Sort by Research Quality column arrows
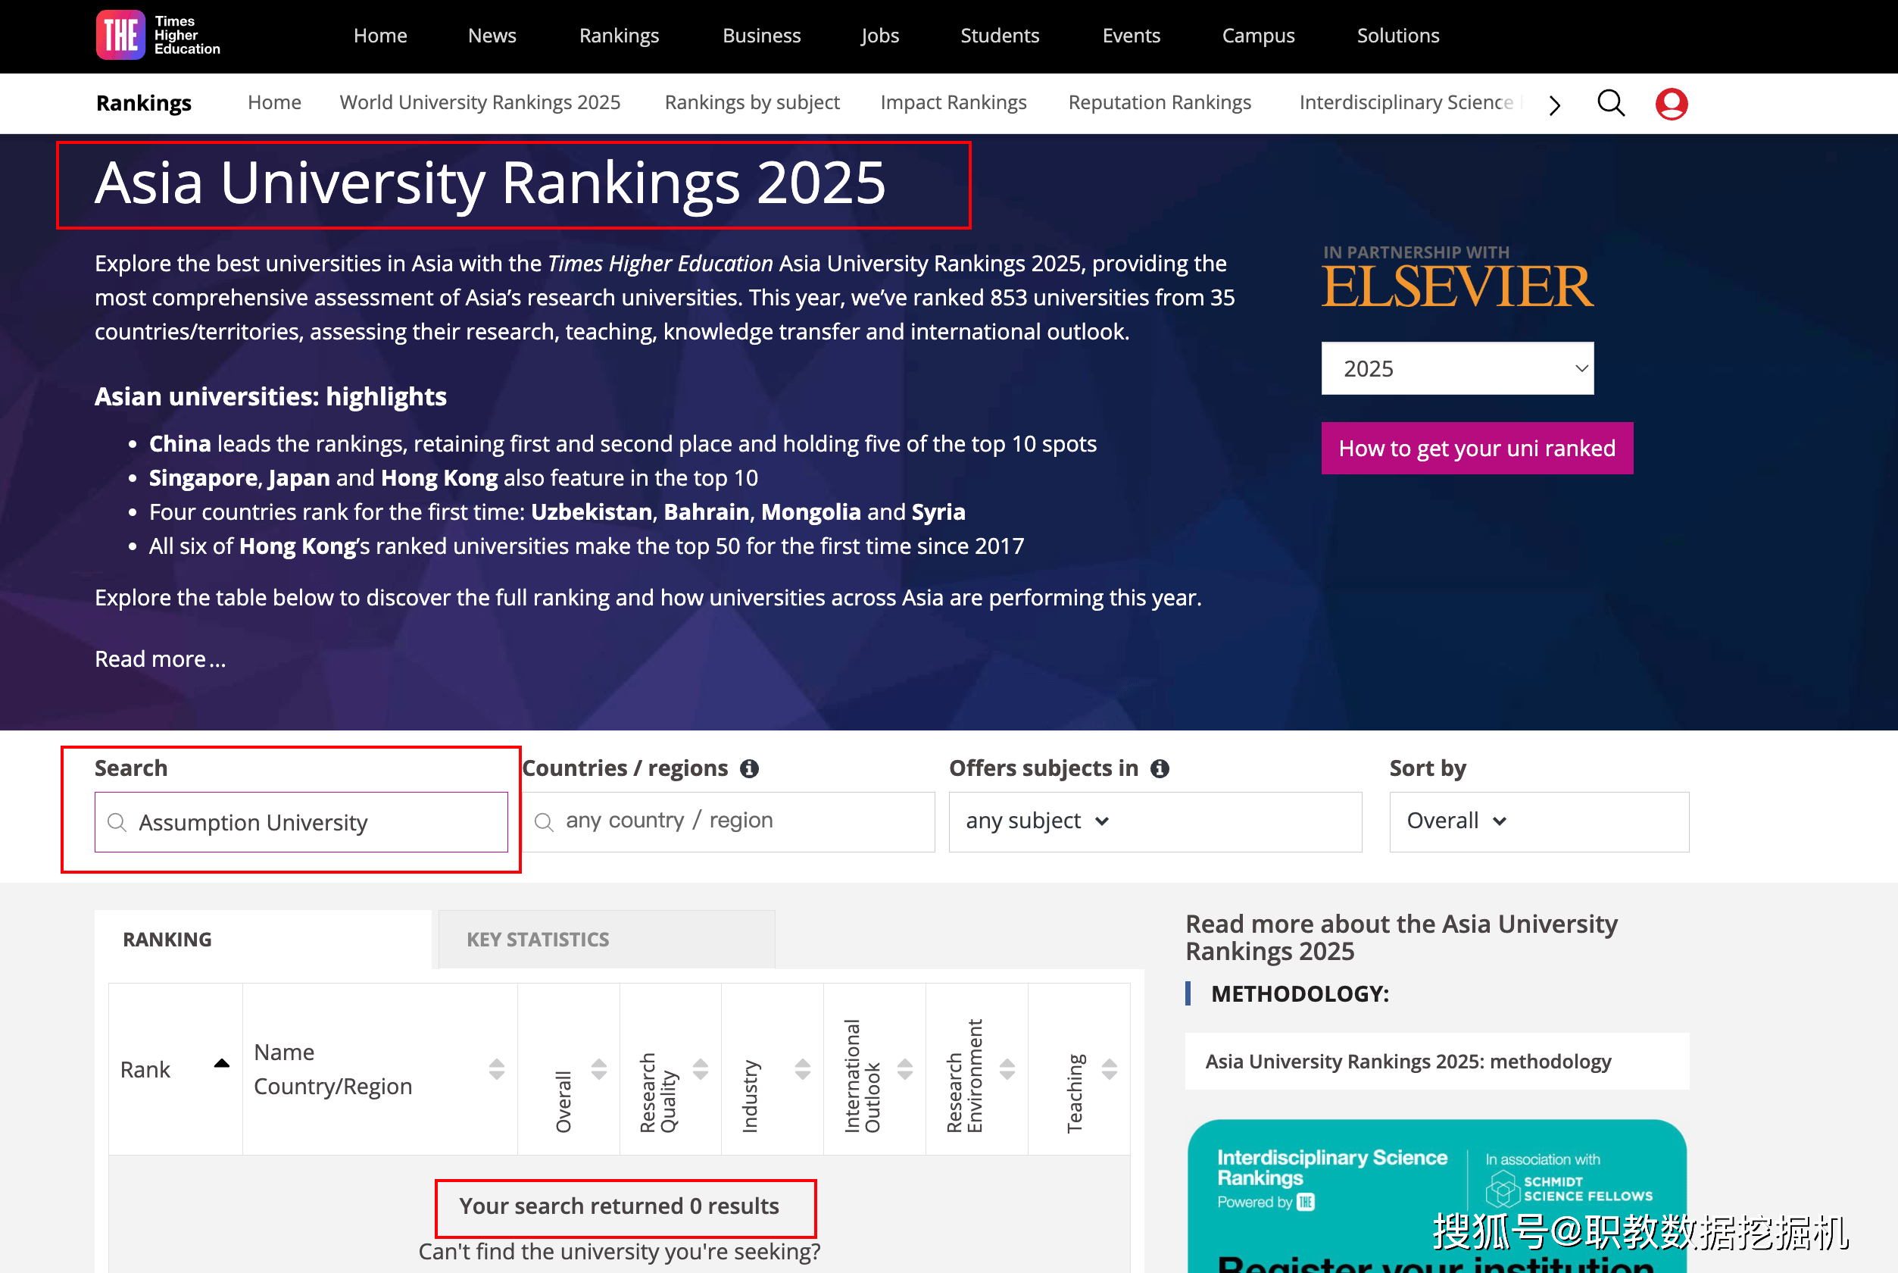 [701, 1068]
